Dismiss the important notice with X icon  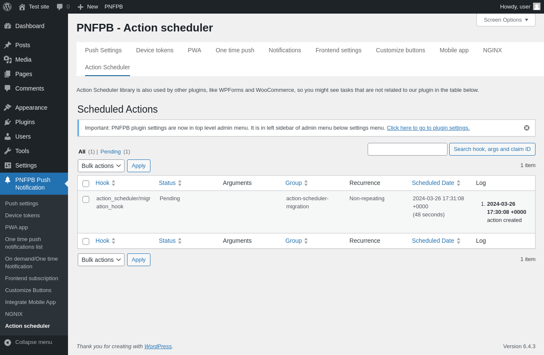[527, 128]
